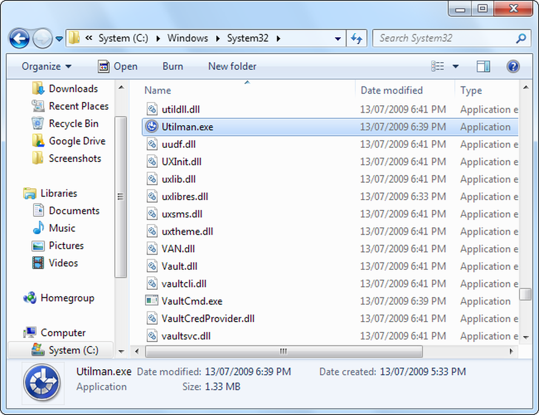This screenshot has height=415, width=539.
Task: Open Pictures library
Action: click(58, 246)
